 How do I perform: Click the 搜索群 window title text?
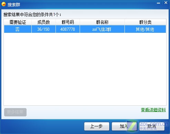pyautogui.click(x=14, y=4)
